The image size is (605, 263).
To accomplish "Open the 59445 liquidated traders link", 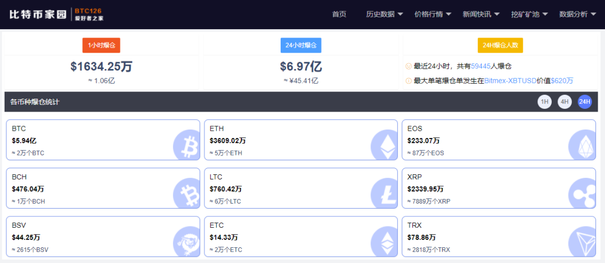I will [481, 66].
